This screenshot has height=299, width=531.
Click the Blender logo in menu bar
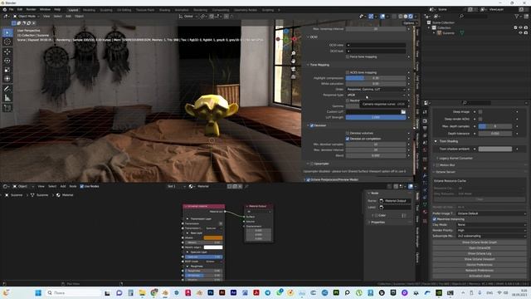[5, 9]
